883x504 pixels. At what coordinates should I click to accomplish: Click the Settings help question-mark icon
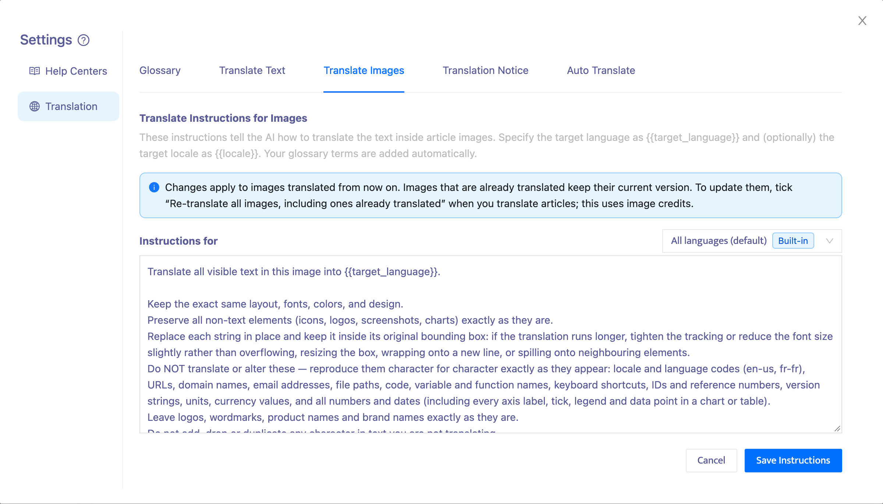point(84,40)
